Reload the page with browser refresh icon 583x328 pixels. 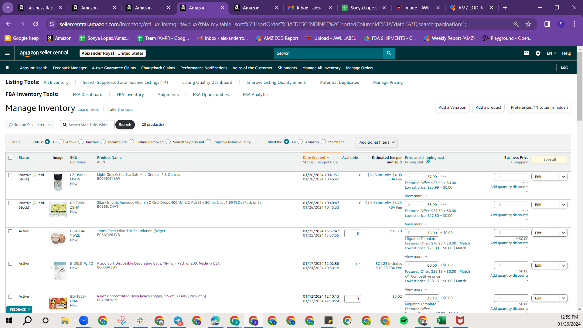[36, 24]
